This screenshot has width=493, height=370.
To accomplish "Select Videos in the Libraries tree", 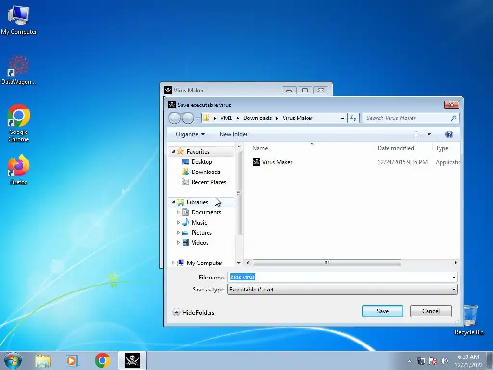I will click(x=200, y=243).
